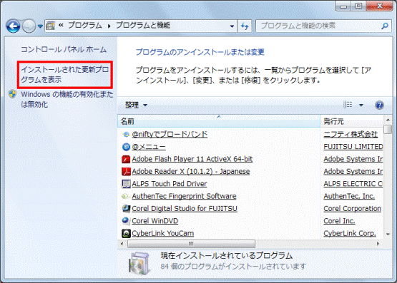Click the vertical scrollbar thumb
The height and width of the screenshot is (283, 397).
point(388,130)
